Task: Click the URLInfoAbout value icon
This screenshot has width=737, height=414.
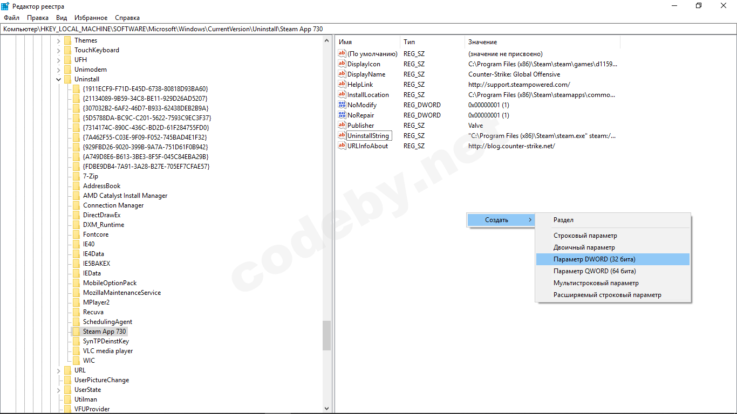Action: [342, 146]
